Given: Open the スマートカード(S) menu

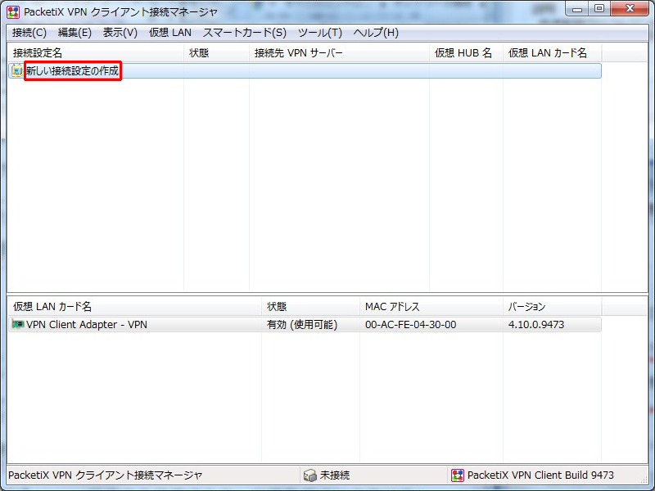Looking at the screenshot, I should pos(244,33).
